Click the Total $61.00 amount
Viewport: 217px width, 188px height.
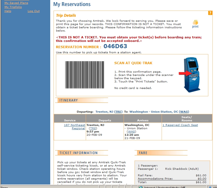(201, 182)
